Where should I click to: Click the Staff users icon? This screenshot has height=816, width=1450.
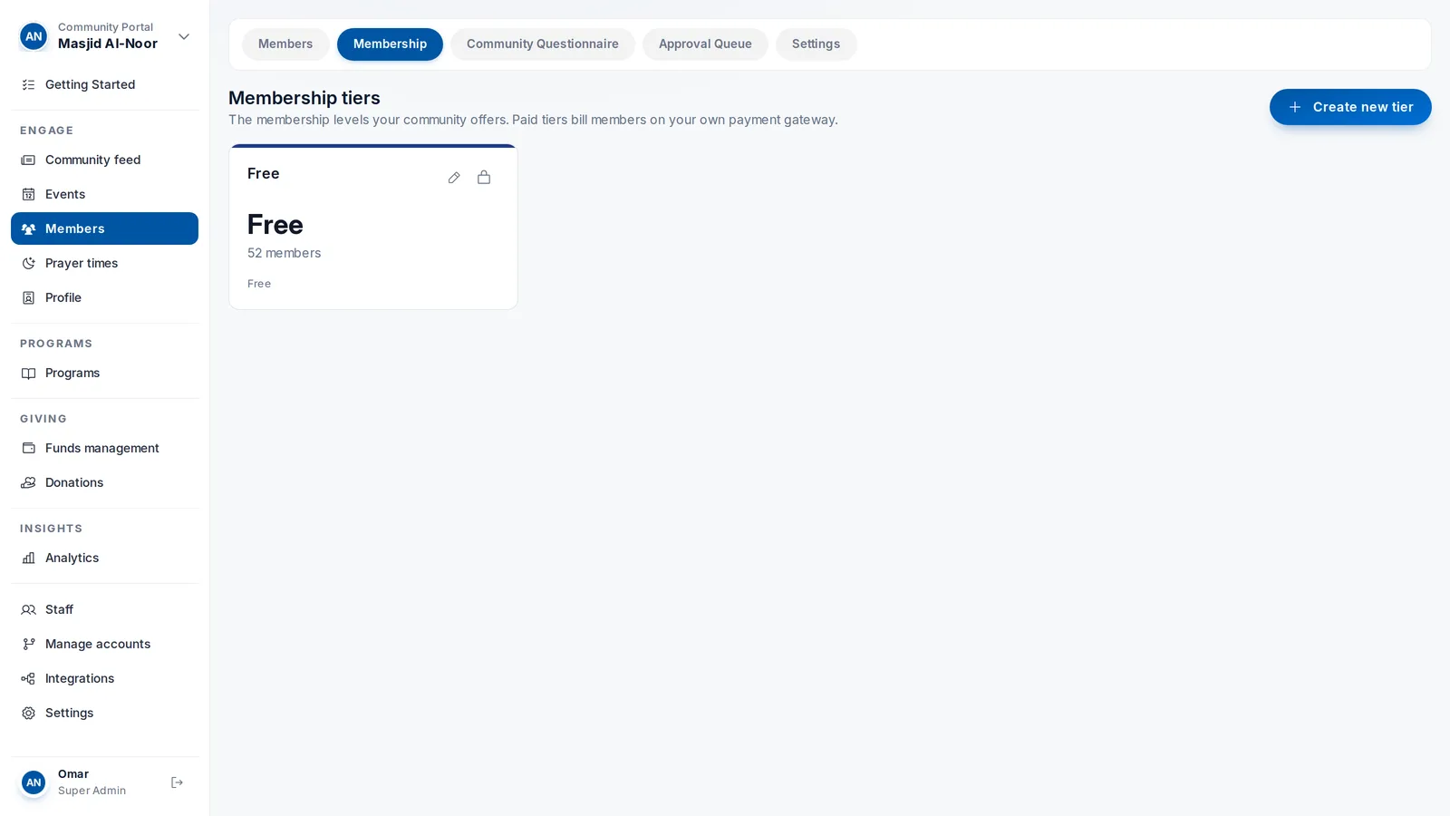coord(28,610)
